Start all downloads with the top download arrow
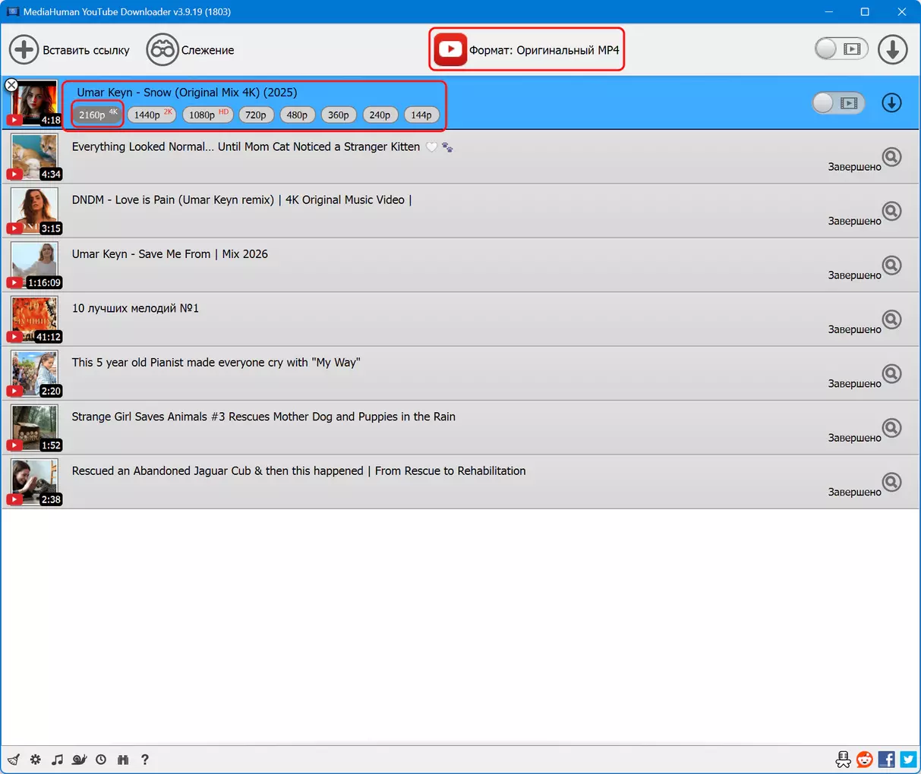The height and width of the screenshot is (774, 921). point(892,49)
